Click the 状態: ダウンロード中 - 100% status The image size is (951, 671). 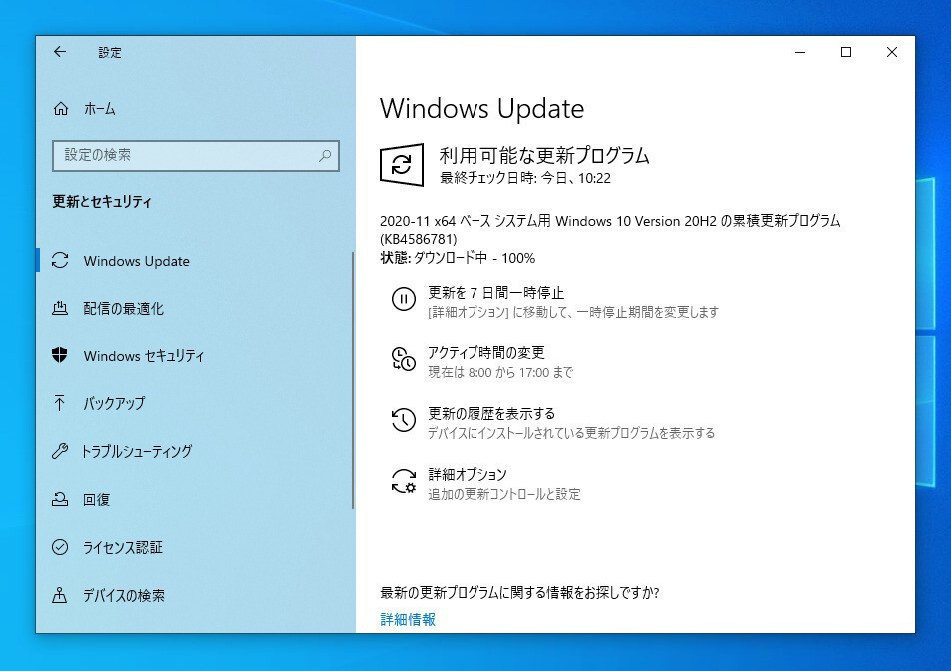coord(458,258)
